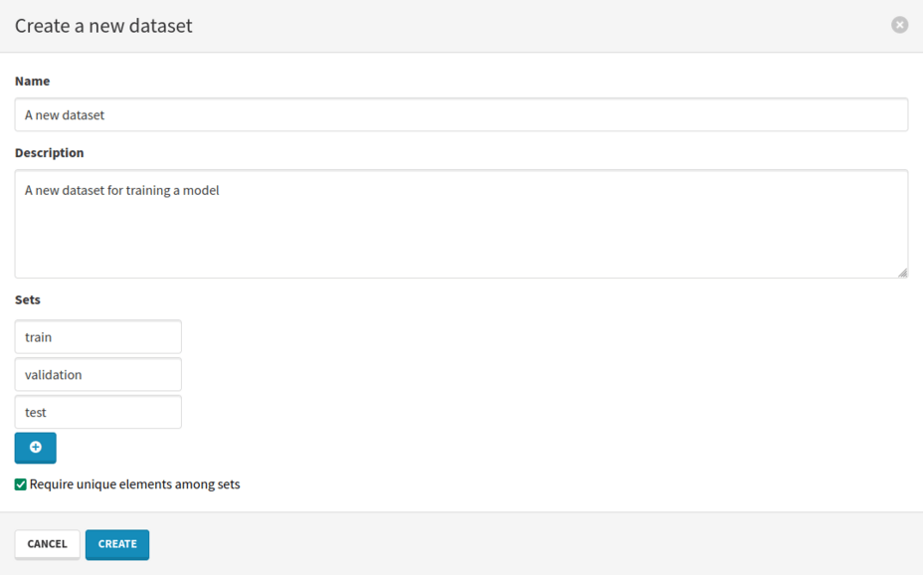
Task: Select the train set input field
Action: tap(96, 336)
